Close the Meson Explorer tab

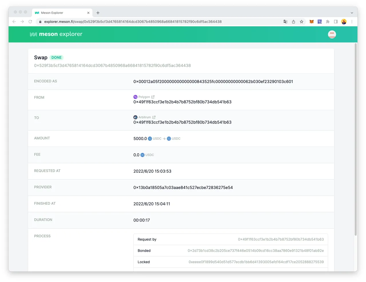click(88, 13)
